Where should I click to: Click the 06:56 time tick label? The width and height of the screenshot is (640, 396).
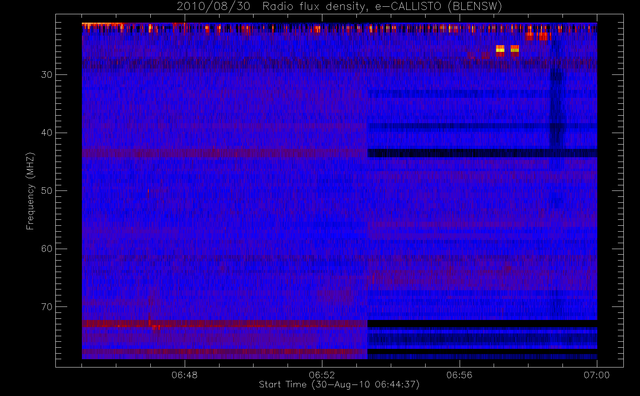coord(459,375)
